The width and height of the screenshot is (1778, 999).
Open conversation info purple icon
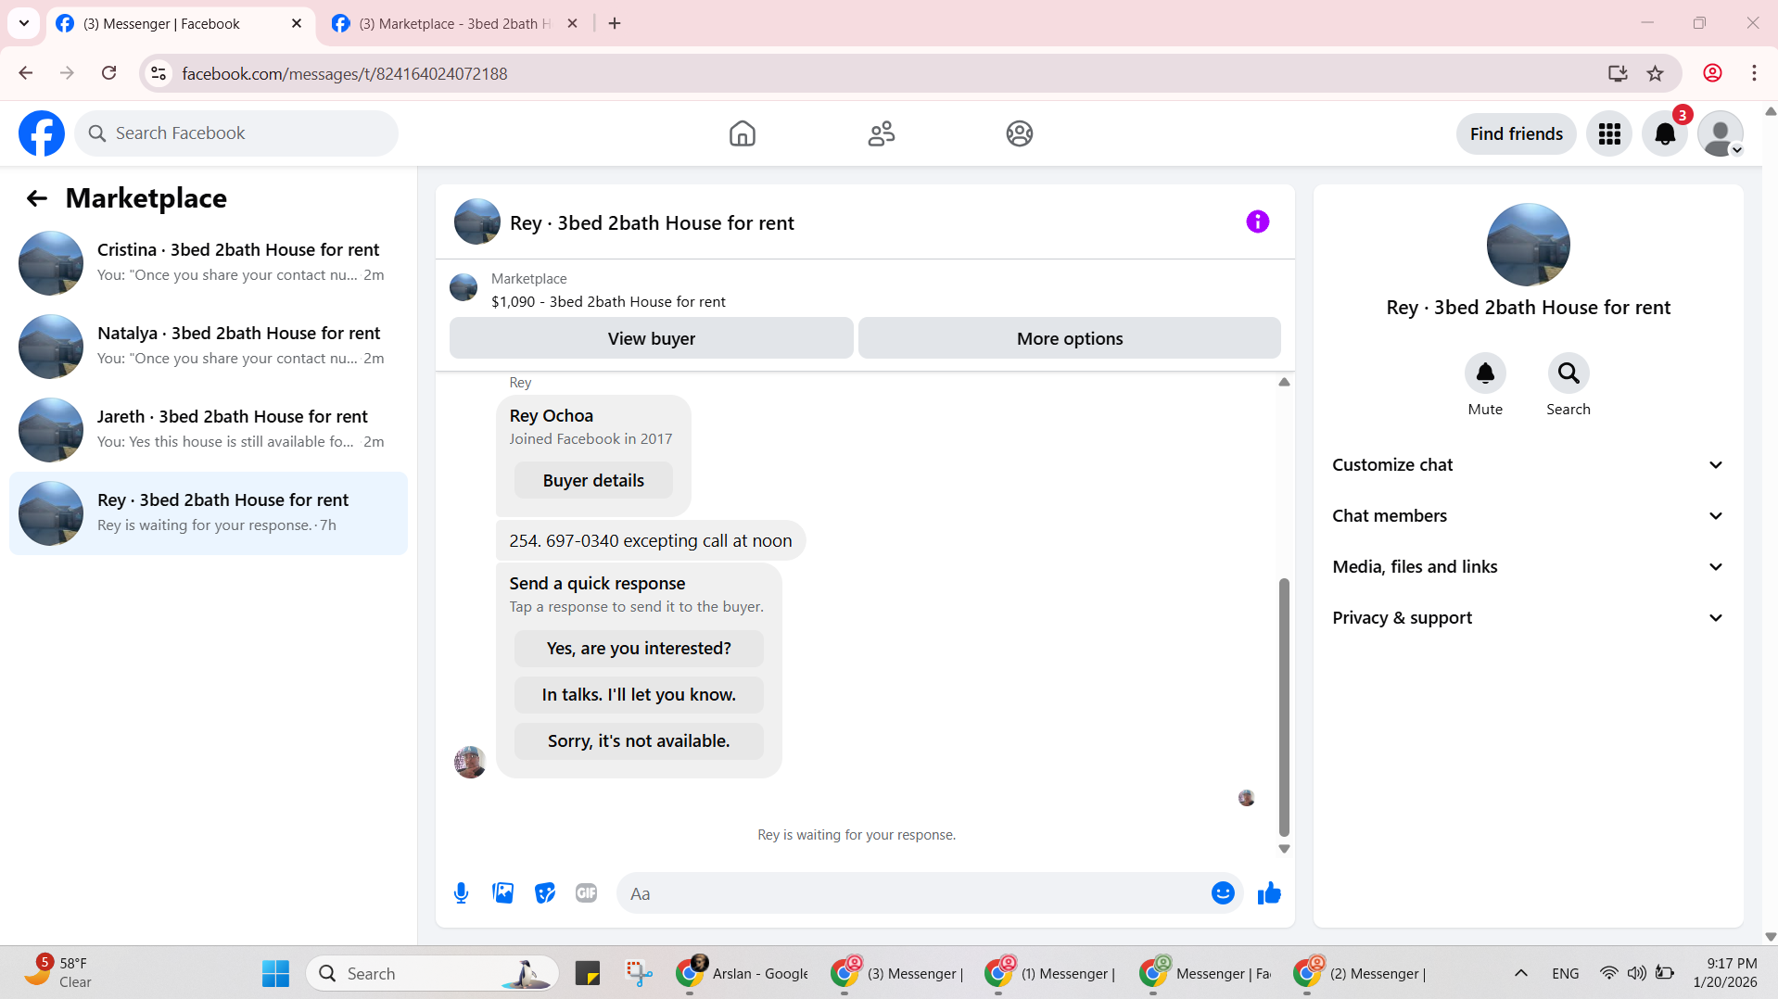click(1257, 221)
